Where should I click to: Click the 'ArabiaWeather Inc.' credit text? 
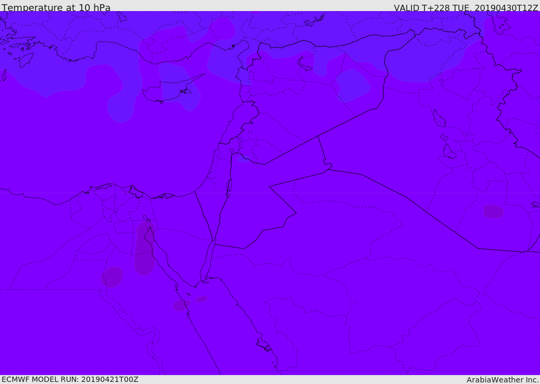click(x=503, y=380)
